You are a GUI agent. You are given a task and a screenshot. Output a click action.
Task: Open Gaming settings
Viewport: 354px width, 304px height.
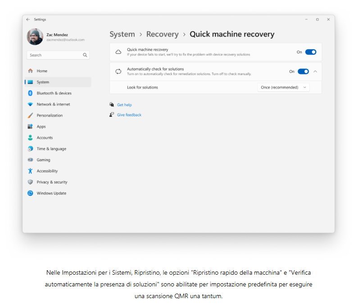(x=58, y=160)
